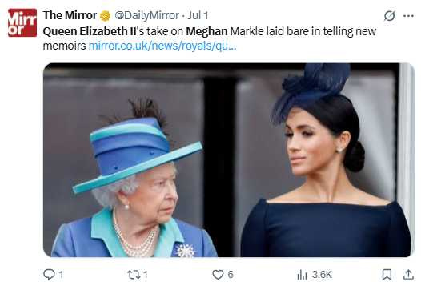Viewport: 421px width, 302px height.
Task: Click the 3.6K view count
Action: click(x=322, y=275)
